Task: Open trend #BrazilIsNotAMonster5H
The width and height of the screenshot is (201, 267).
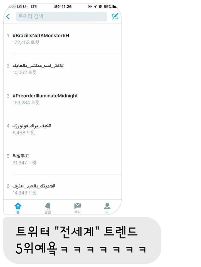Action: coord(63,39)
